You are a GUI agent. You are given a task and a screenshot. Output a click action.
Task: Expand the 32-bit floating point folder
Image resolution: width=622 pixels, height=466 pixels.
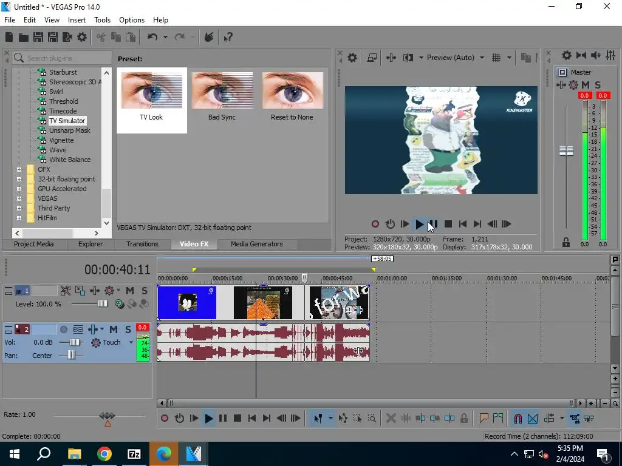point(19,179)
